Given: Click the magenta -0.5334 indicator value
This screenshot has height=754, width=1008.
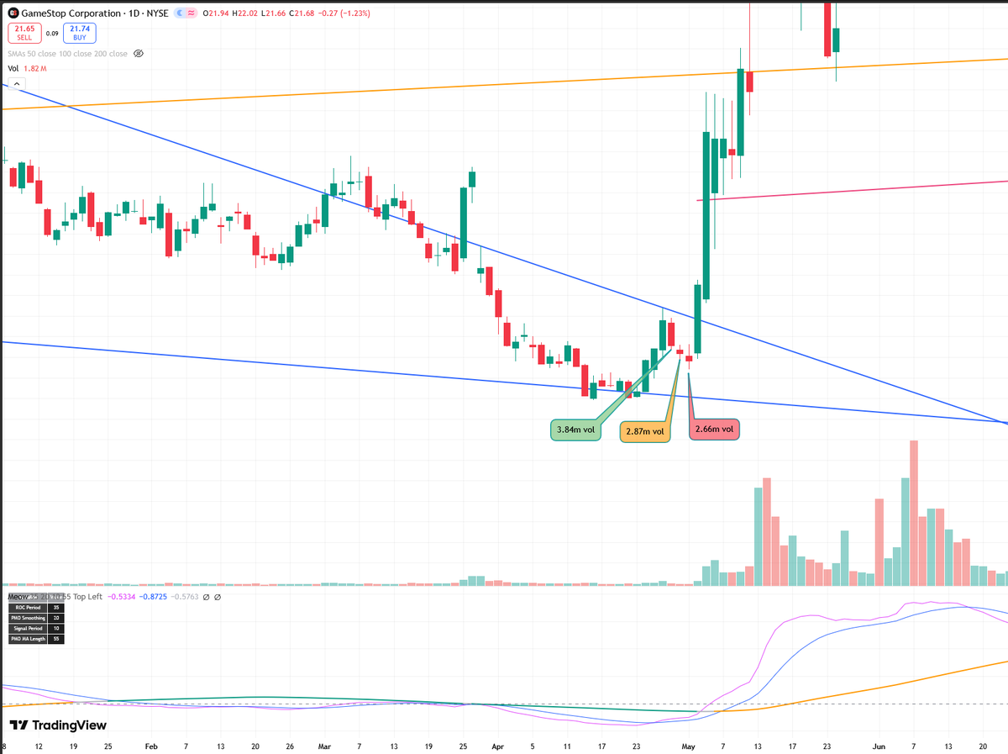Looking at the screenshot, I should [123, 596].
